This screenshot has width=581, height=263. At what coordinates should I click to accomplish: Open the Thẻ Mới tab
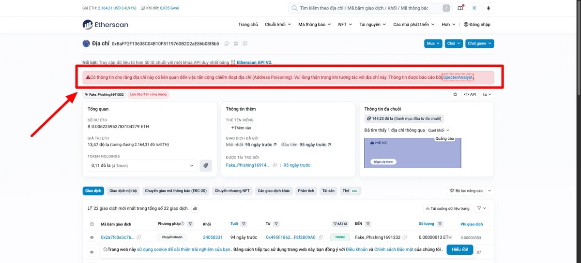coord(352,191)
